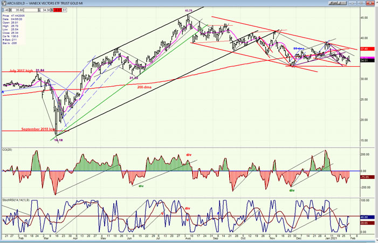Click the 46.88 StochRSI value tag
This screenshot has height=243, width=378.
pyautogui.click(x=367, y=217)
